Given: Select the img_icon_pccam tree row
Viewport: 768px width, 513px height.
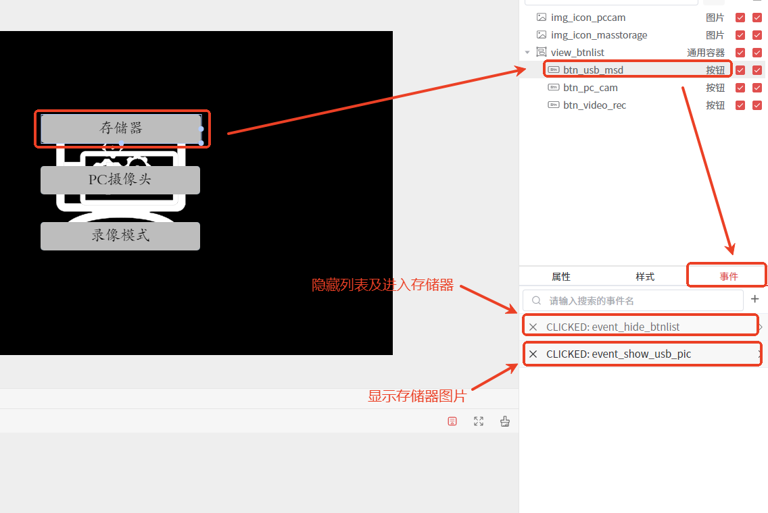Looking at the screenshot, I should click(643, 18).
